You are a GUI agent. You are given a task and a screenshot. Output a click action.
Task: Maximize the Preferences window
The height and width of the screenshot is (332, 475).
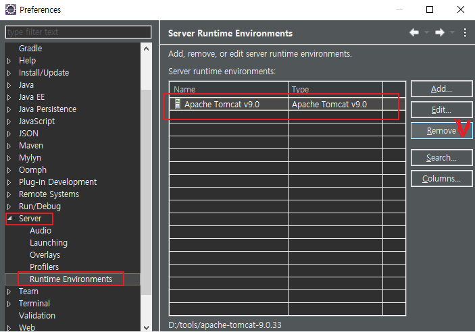(430, 9)
